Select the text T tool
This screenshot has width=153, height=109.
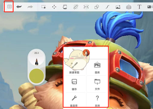tap(139, 7)
